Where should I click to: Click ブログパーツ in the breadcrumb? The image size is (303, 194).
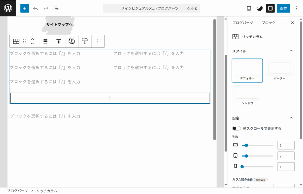click(x=17, y=191)
